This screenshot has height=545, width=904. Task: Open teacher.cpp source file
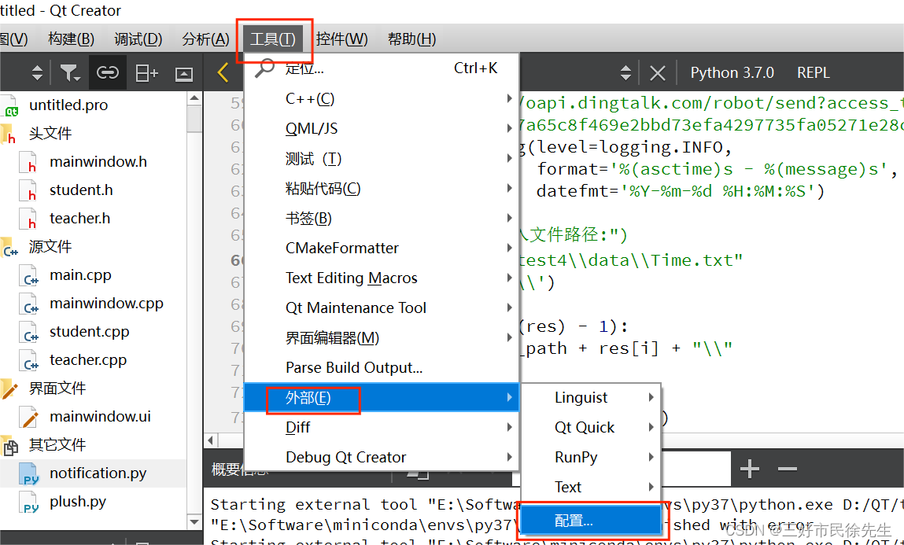(x=87, y=360)
